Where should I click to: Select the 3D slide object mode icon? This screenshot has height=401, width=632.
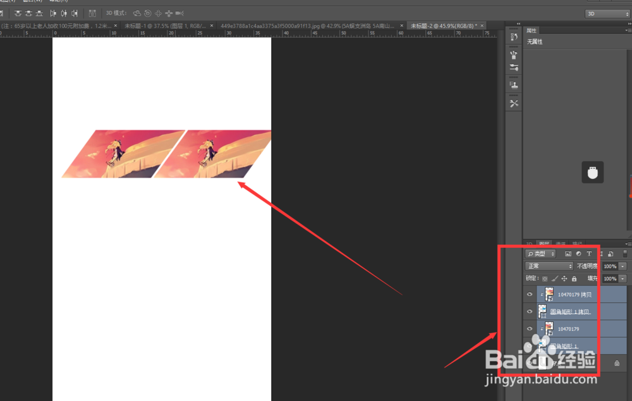169,13
